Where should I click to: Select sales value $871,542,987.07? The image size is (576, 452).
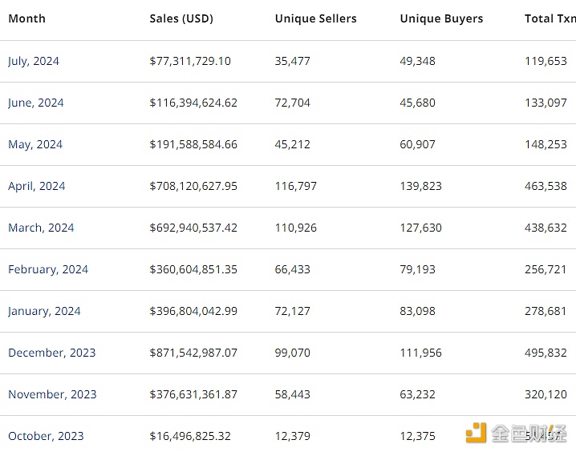[x=193, y=353]
